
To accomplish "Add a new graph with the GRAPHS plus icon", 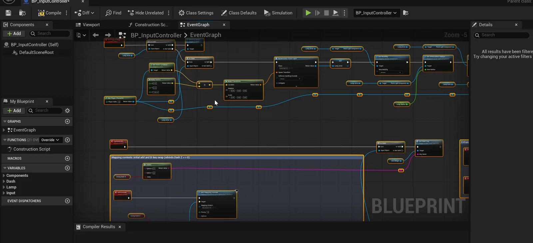I will [67, 121].
